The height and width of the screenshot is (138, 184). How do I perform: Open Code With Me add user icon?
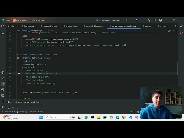(149, 20)
